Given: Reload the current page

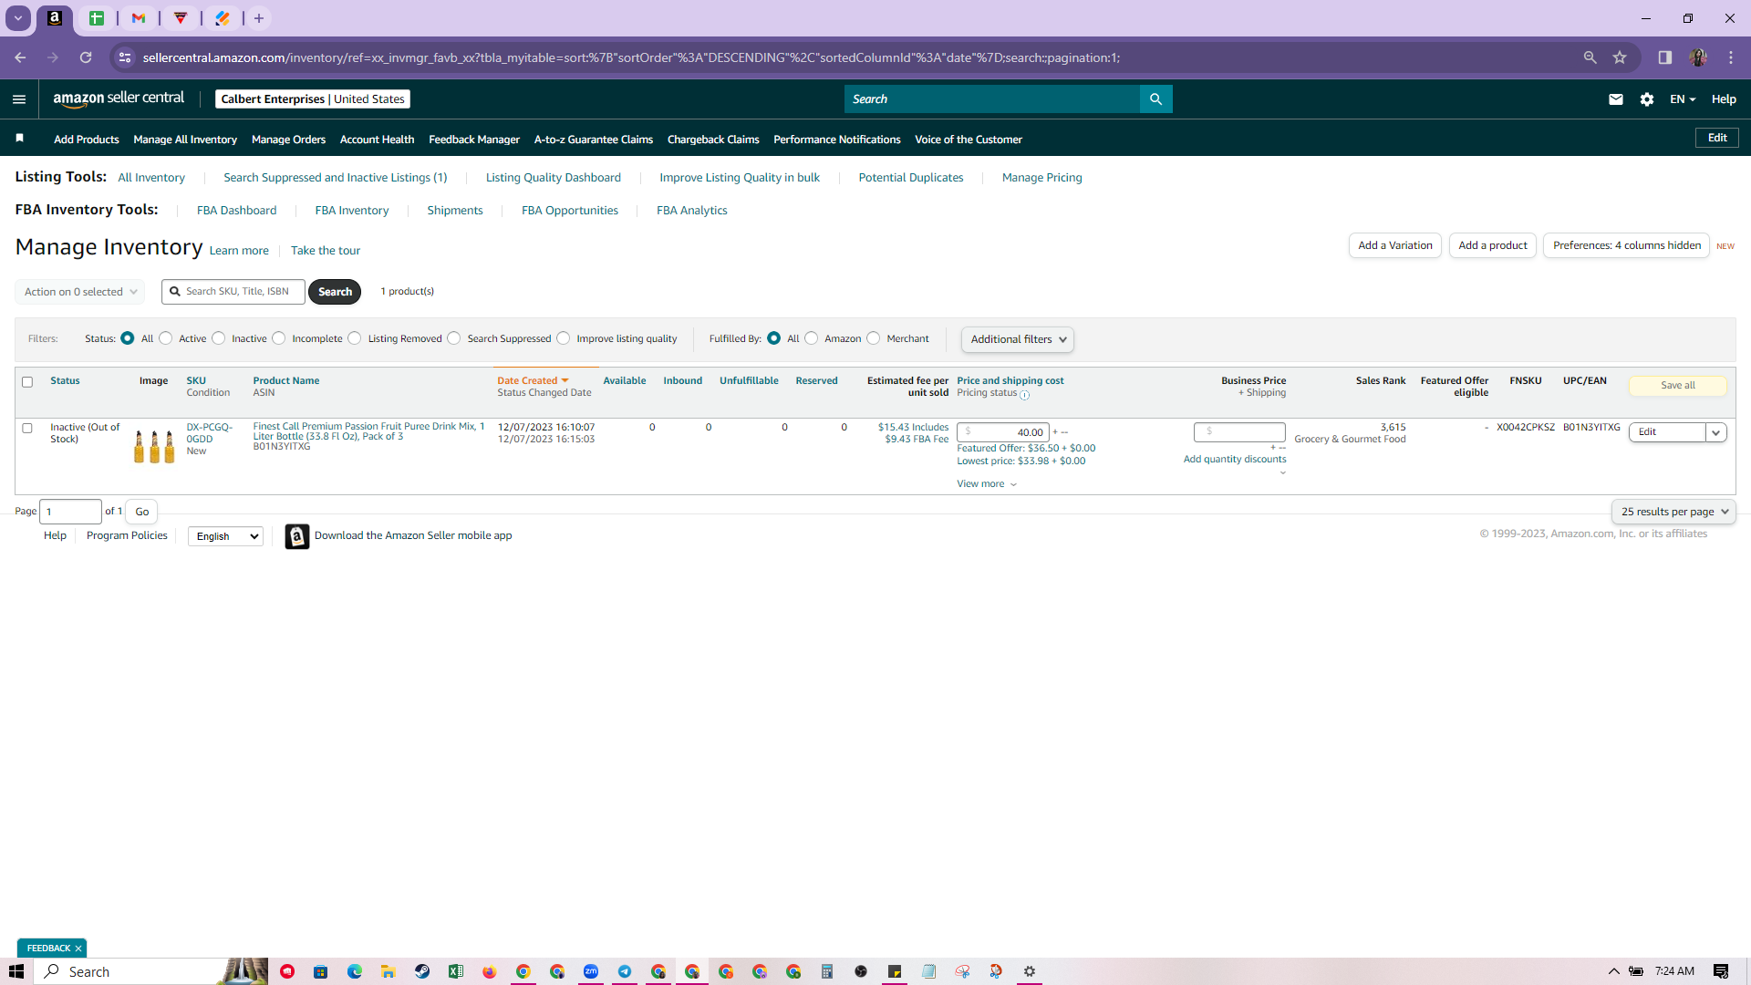Looking at the screenshot, I should (86, 57).
